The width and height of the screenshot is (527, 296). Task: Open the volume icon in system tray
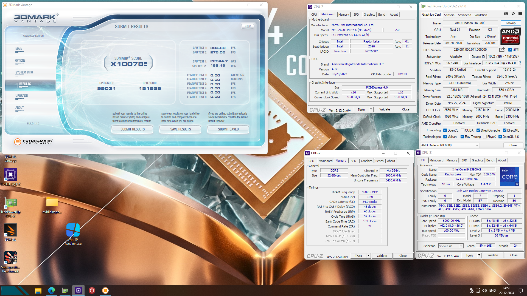[484, 291]
